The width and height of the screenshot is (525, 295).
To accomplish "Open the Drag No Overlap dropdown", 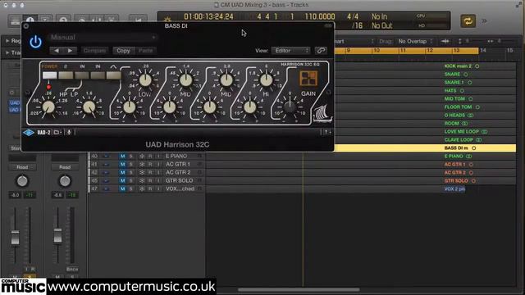I will click(x=415, y=42).
